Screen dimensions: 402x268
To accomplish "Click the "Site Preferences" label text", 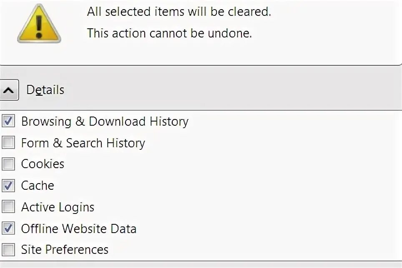I will [65, 250].
